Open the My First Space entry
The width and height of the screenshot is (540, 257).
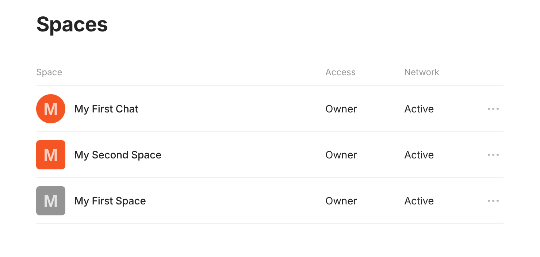click(x=110, y=201)
